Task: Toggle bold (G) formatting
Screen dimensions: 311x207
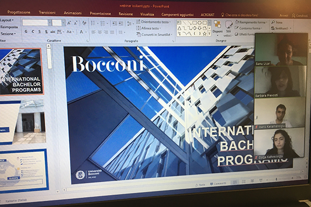Action: point(26,32)
